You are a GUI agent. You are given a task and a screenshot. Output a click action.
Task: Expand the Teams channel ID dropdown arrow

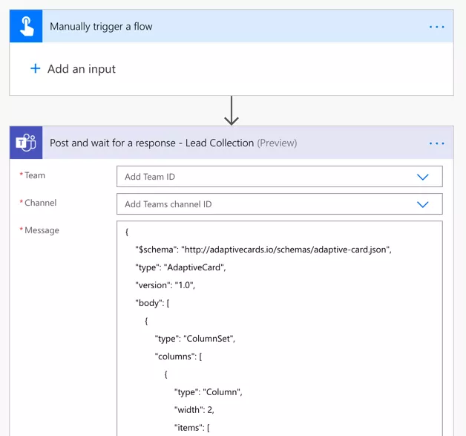pyautogui.click(x=423, y=204)
